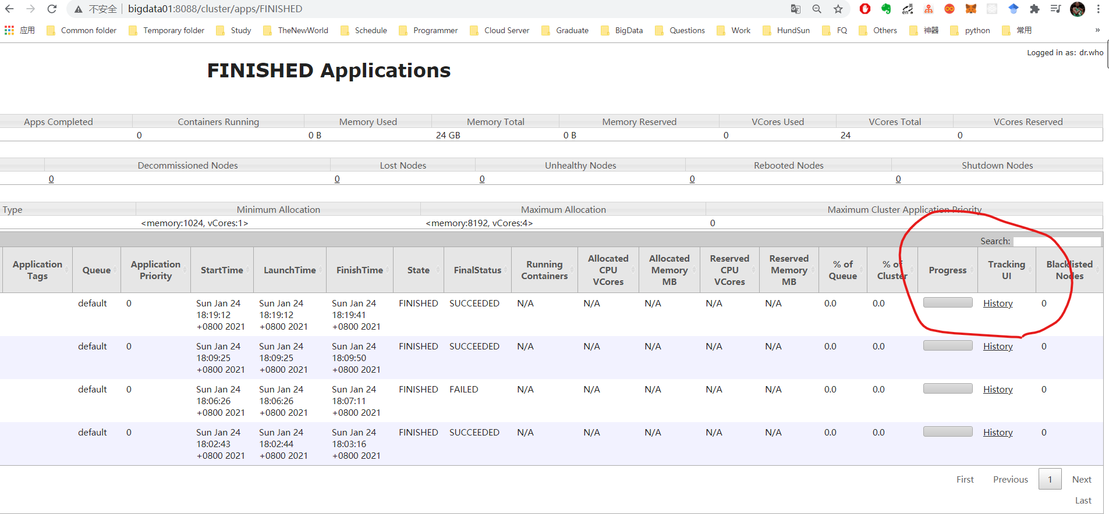
Task: Bookmark this page with the star icon
Action: pyautogui.click(x=838, y=9)
